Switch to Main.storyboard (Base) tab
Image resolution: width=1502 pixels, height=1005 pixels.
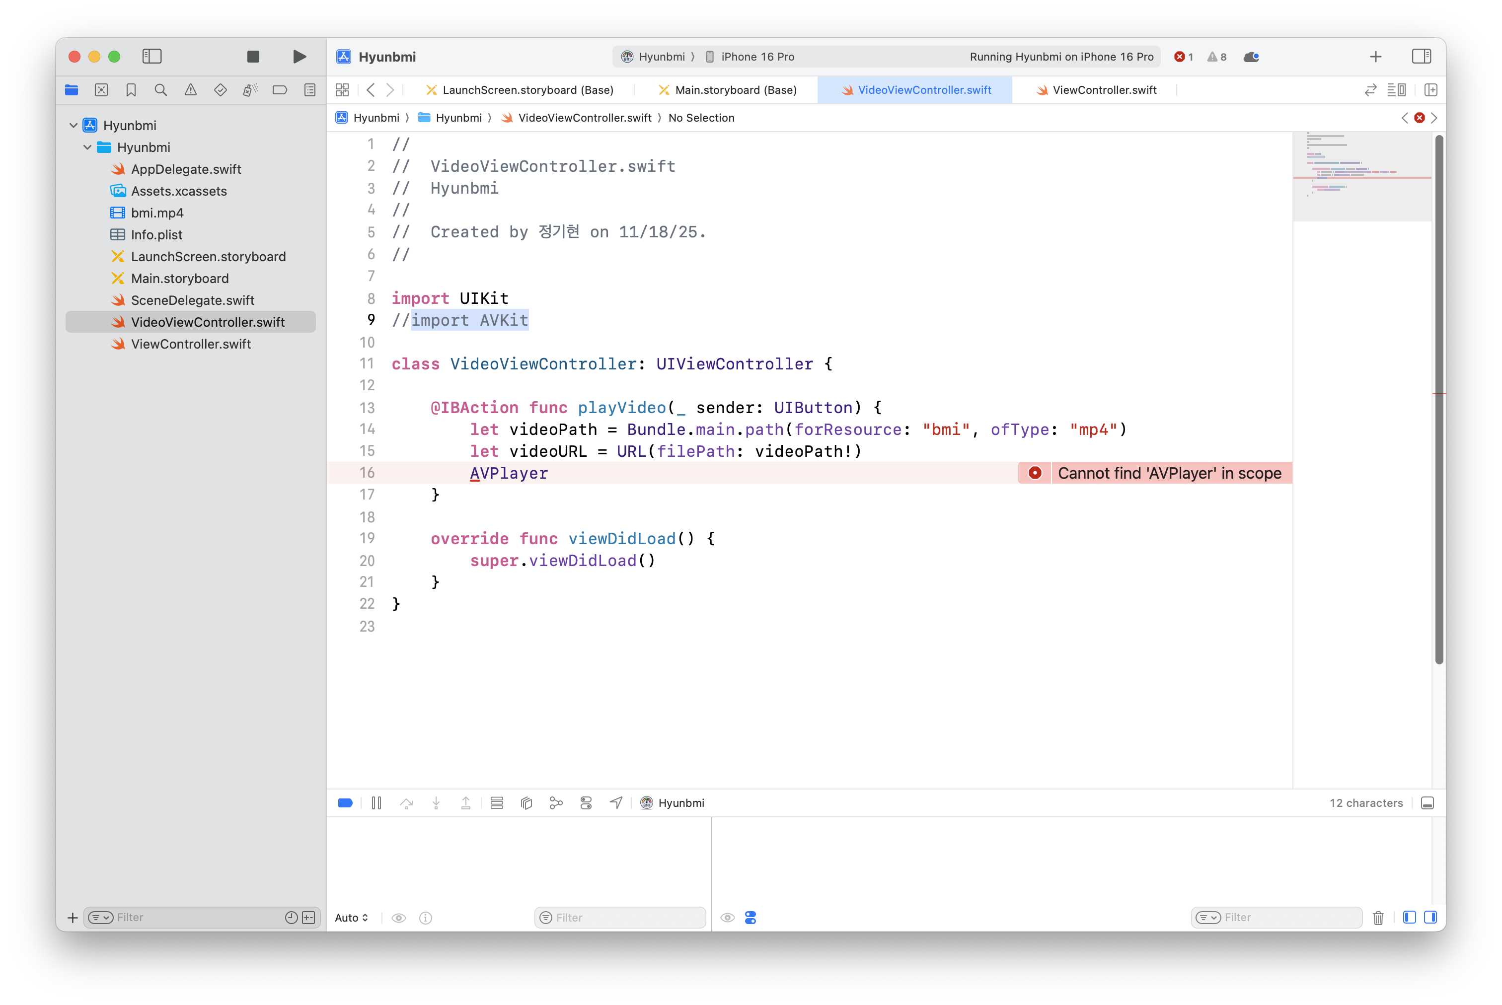pos(735,90)
